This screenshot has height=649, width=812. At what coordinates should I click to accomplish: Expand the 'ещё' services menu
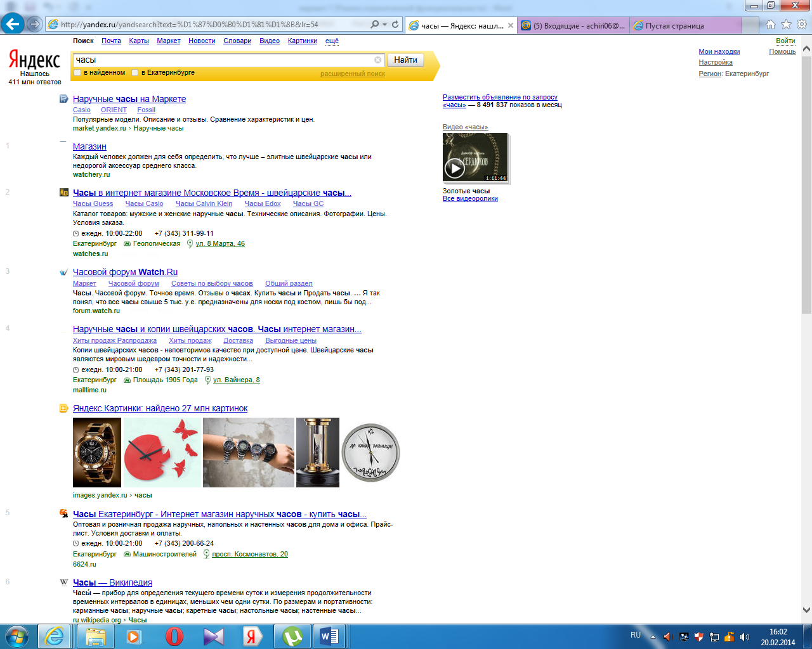pos(332,41)
